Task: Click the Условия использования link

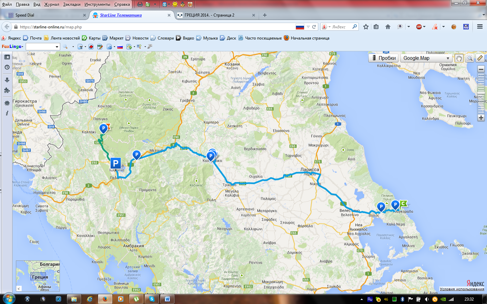Action: click(x=462, y=289)
